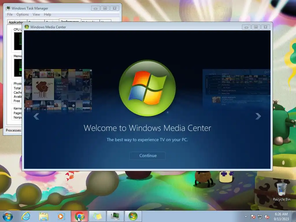Click the green Windows Media Center orb logo
Screen dimensions: 296x222
147,88
